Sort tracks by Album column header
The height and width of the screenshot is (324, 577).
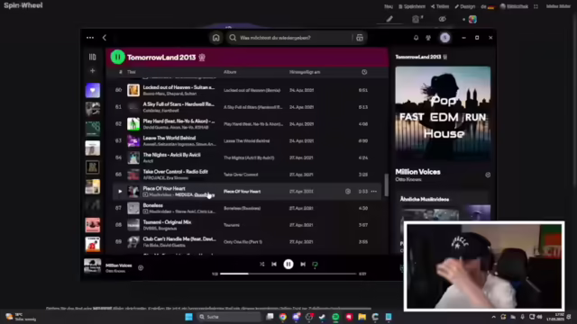click(x=230, y=72)
